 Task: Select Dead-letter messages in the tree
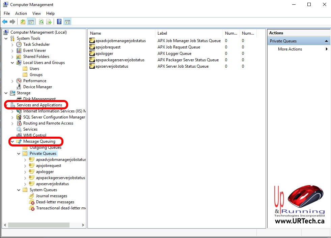[55, 202]
